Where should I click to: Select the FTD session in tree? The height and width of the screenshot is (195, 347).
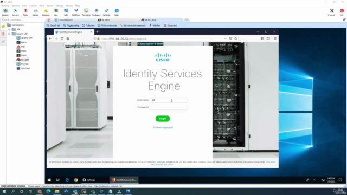click(x=21, y=47)
